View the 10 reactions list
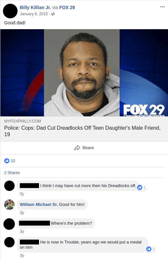Image resolution: width=168 pixels, height=261 pixels. point(13,161)
